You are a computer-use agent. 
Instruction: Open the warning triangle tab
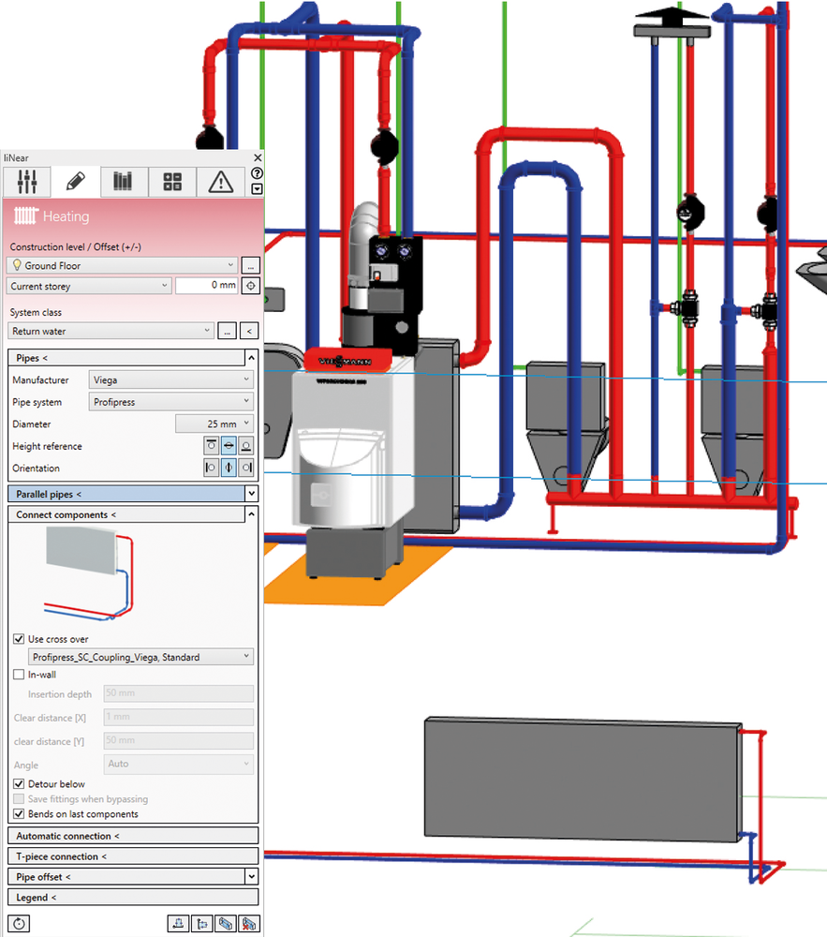pos(221,182)
